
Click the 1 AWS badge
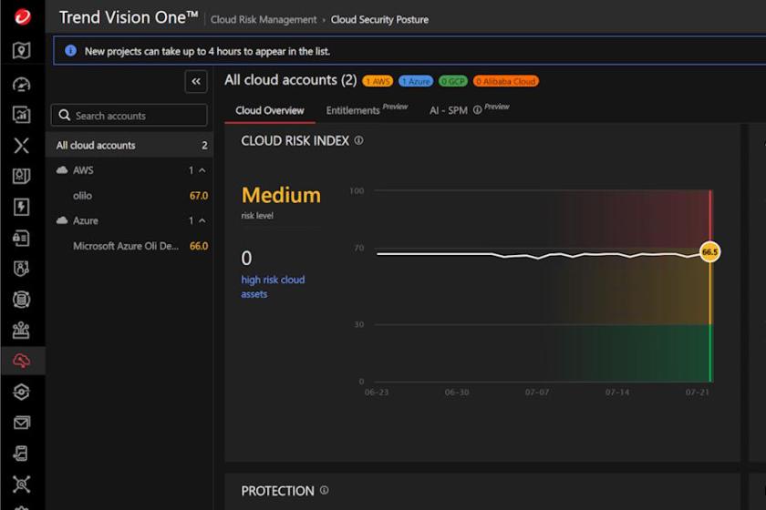378,81
